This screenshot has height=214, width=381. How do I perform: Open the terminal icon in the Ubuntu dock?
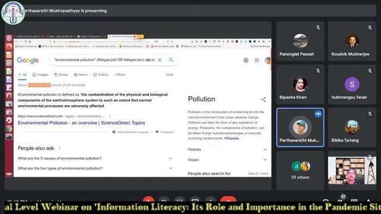pyautogui.click(x=9, y=137)
